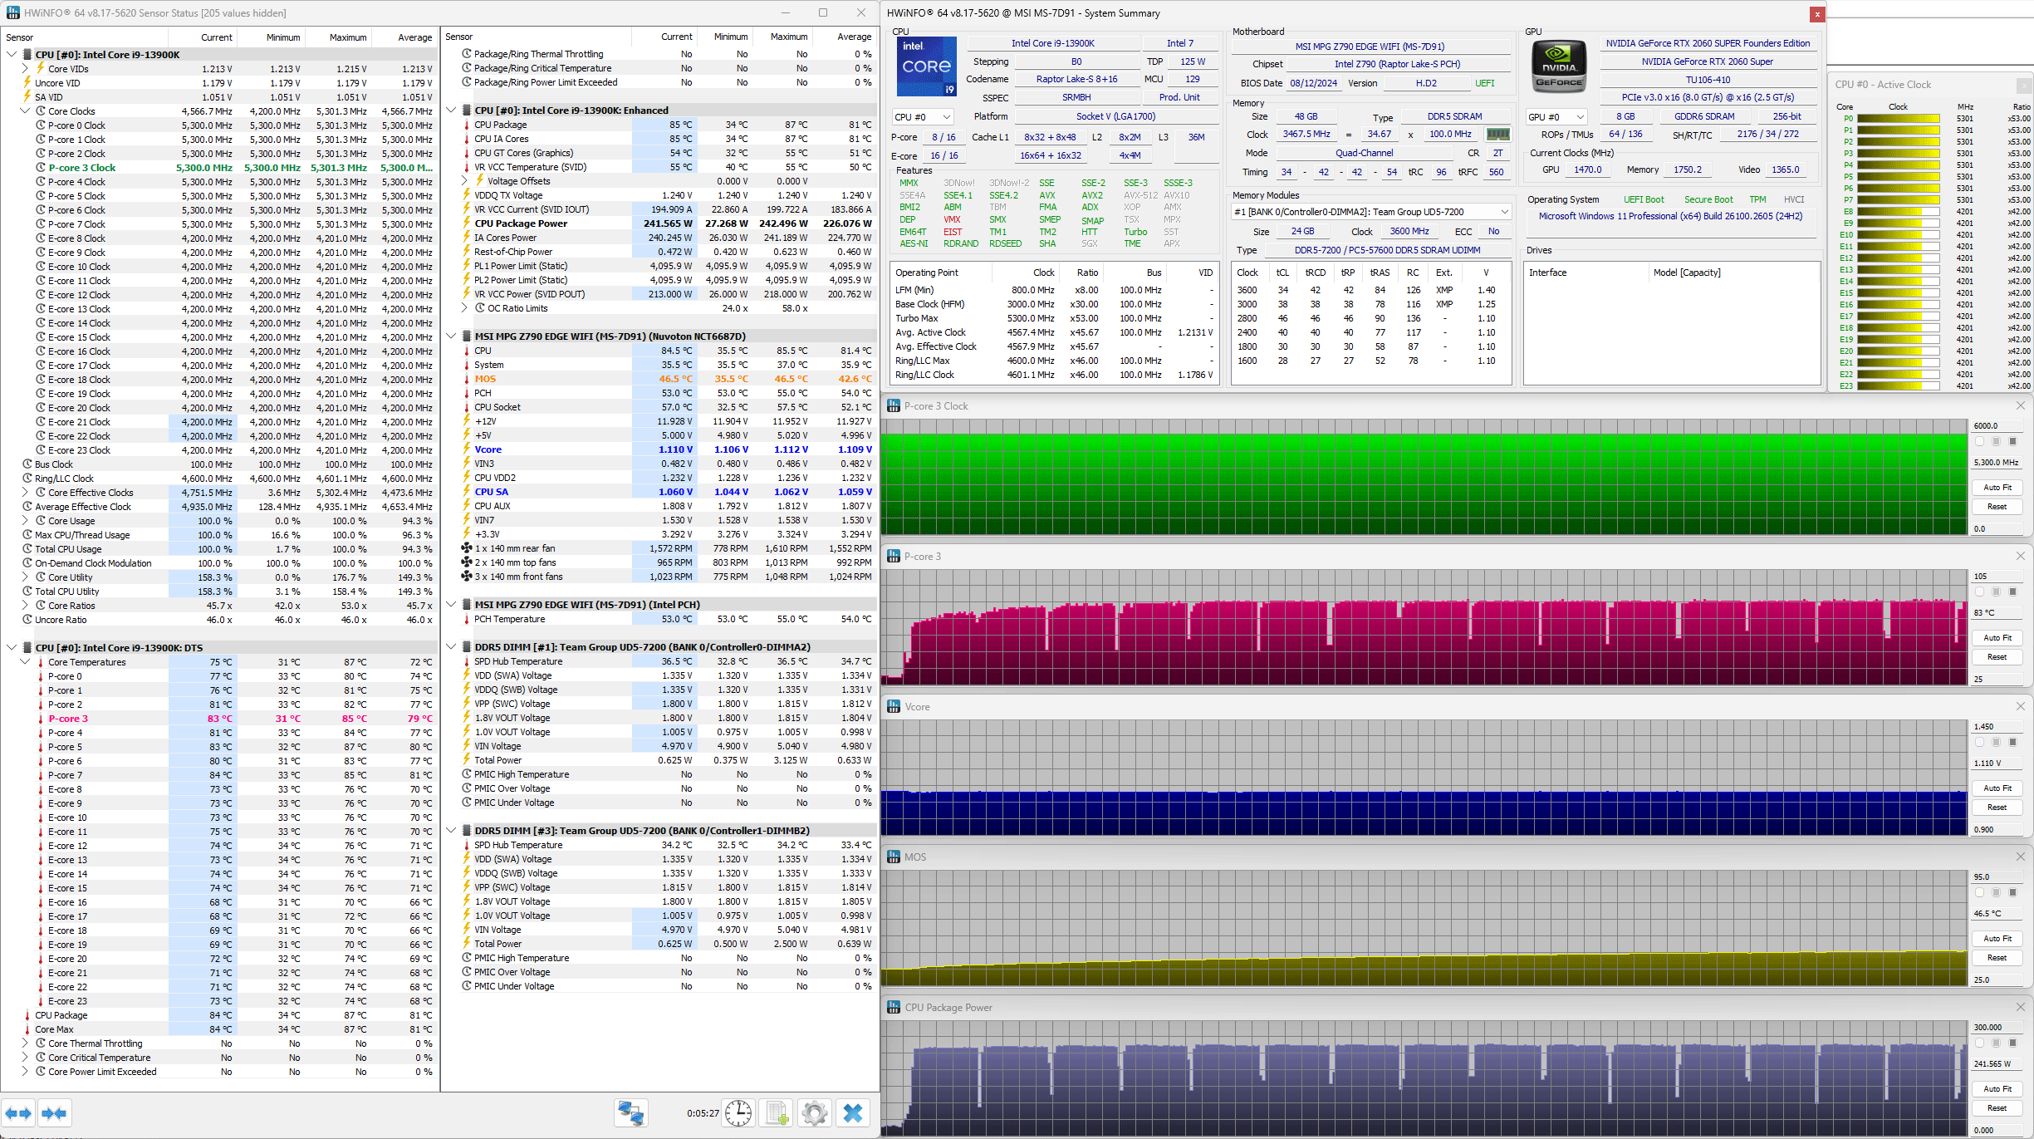2034x1139 pixels.
Task: Click Reset on the P-core 3 temperature graph
Action: point(1997,657)
